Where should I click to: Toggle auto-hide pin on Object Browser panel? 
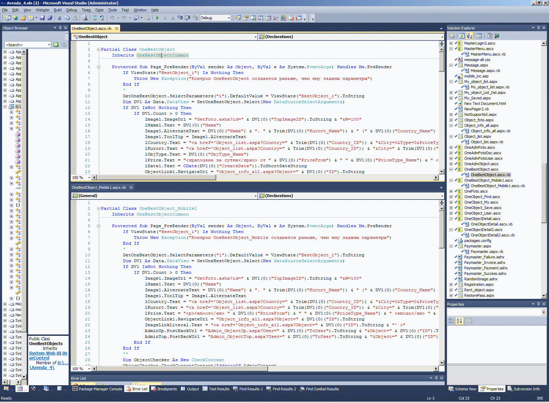(x=60, y=28)
